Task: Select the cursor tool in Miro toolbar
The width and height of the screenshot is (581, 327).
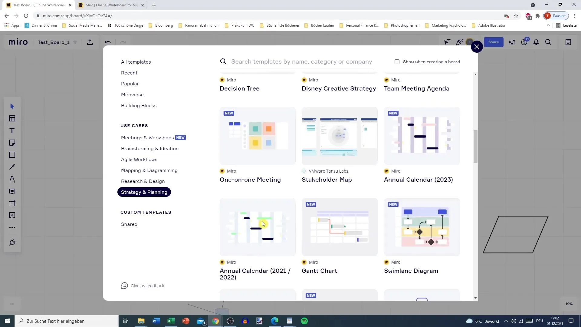Action: pyautogui.click(x=12, y=106)
